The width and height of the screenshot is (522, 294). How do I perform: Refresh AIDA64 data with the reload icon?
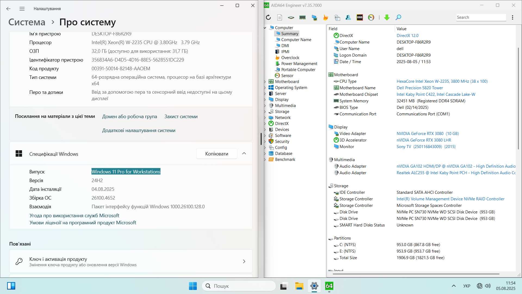(268, 17)
